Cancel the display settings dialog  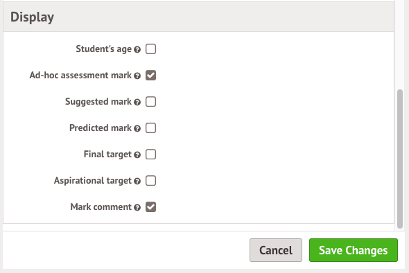(x=276, y=250)
